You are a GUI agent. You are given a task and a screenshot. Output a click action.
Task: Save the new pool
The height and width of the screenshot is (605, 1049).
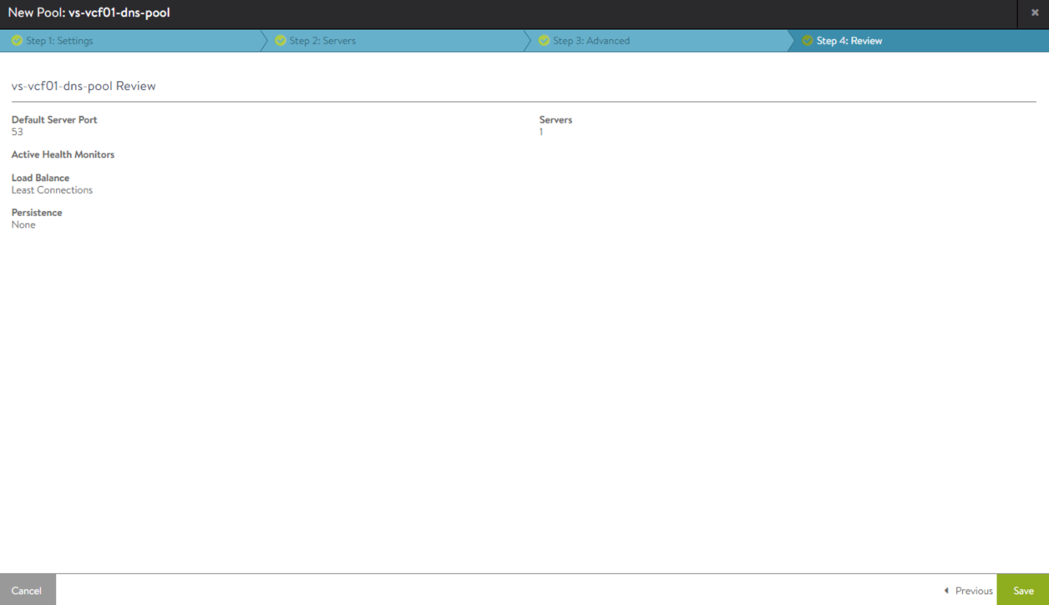tap(1023, 590)
